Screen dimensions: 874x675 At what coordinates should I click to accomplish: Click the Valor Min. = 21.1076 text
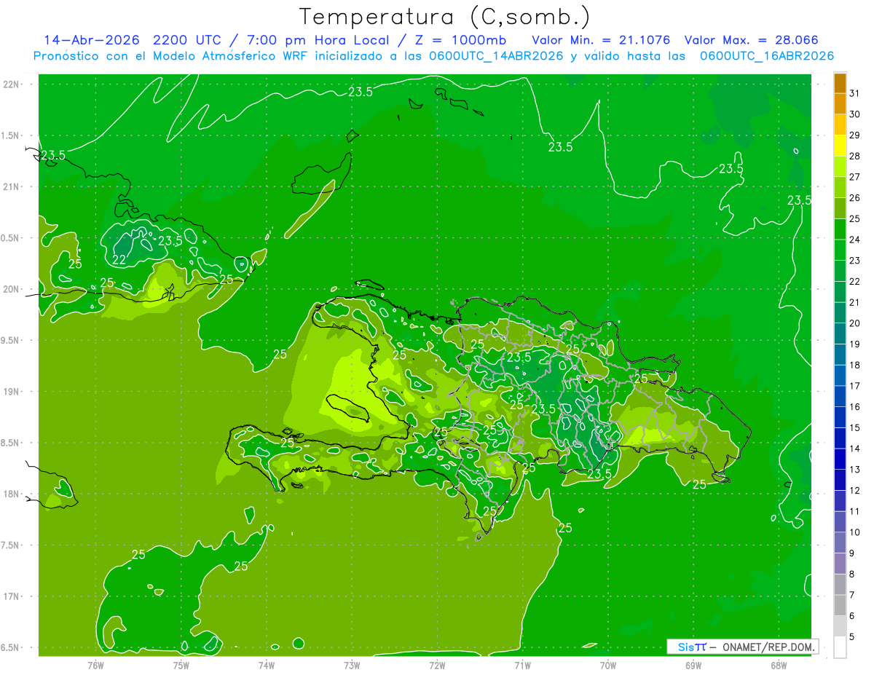pyautogui.click(x=601, y=40)
